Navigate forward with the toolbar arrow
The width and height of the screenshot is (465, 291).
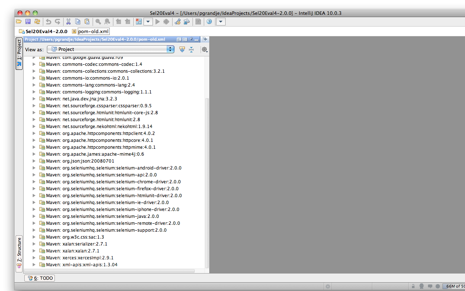pyautogui.click(x=127, y=22)
